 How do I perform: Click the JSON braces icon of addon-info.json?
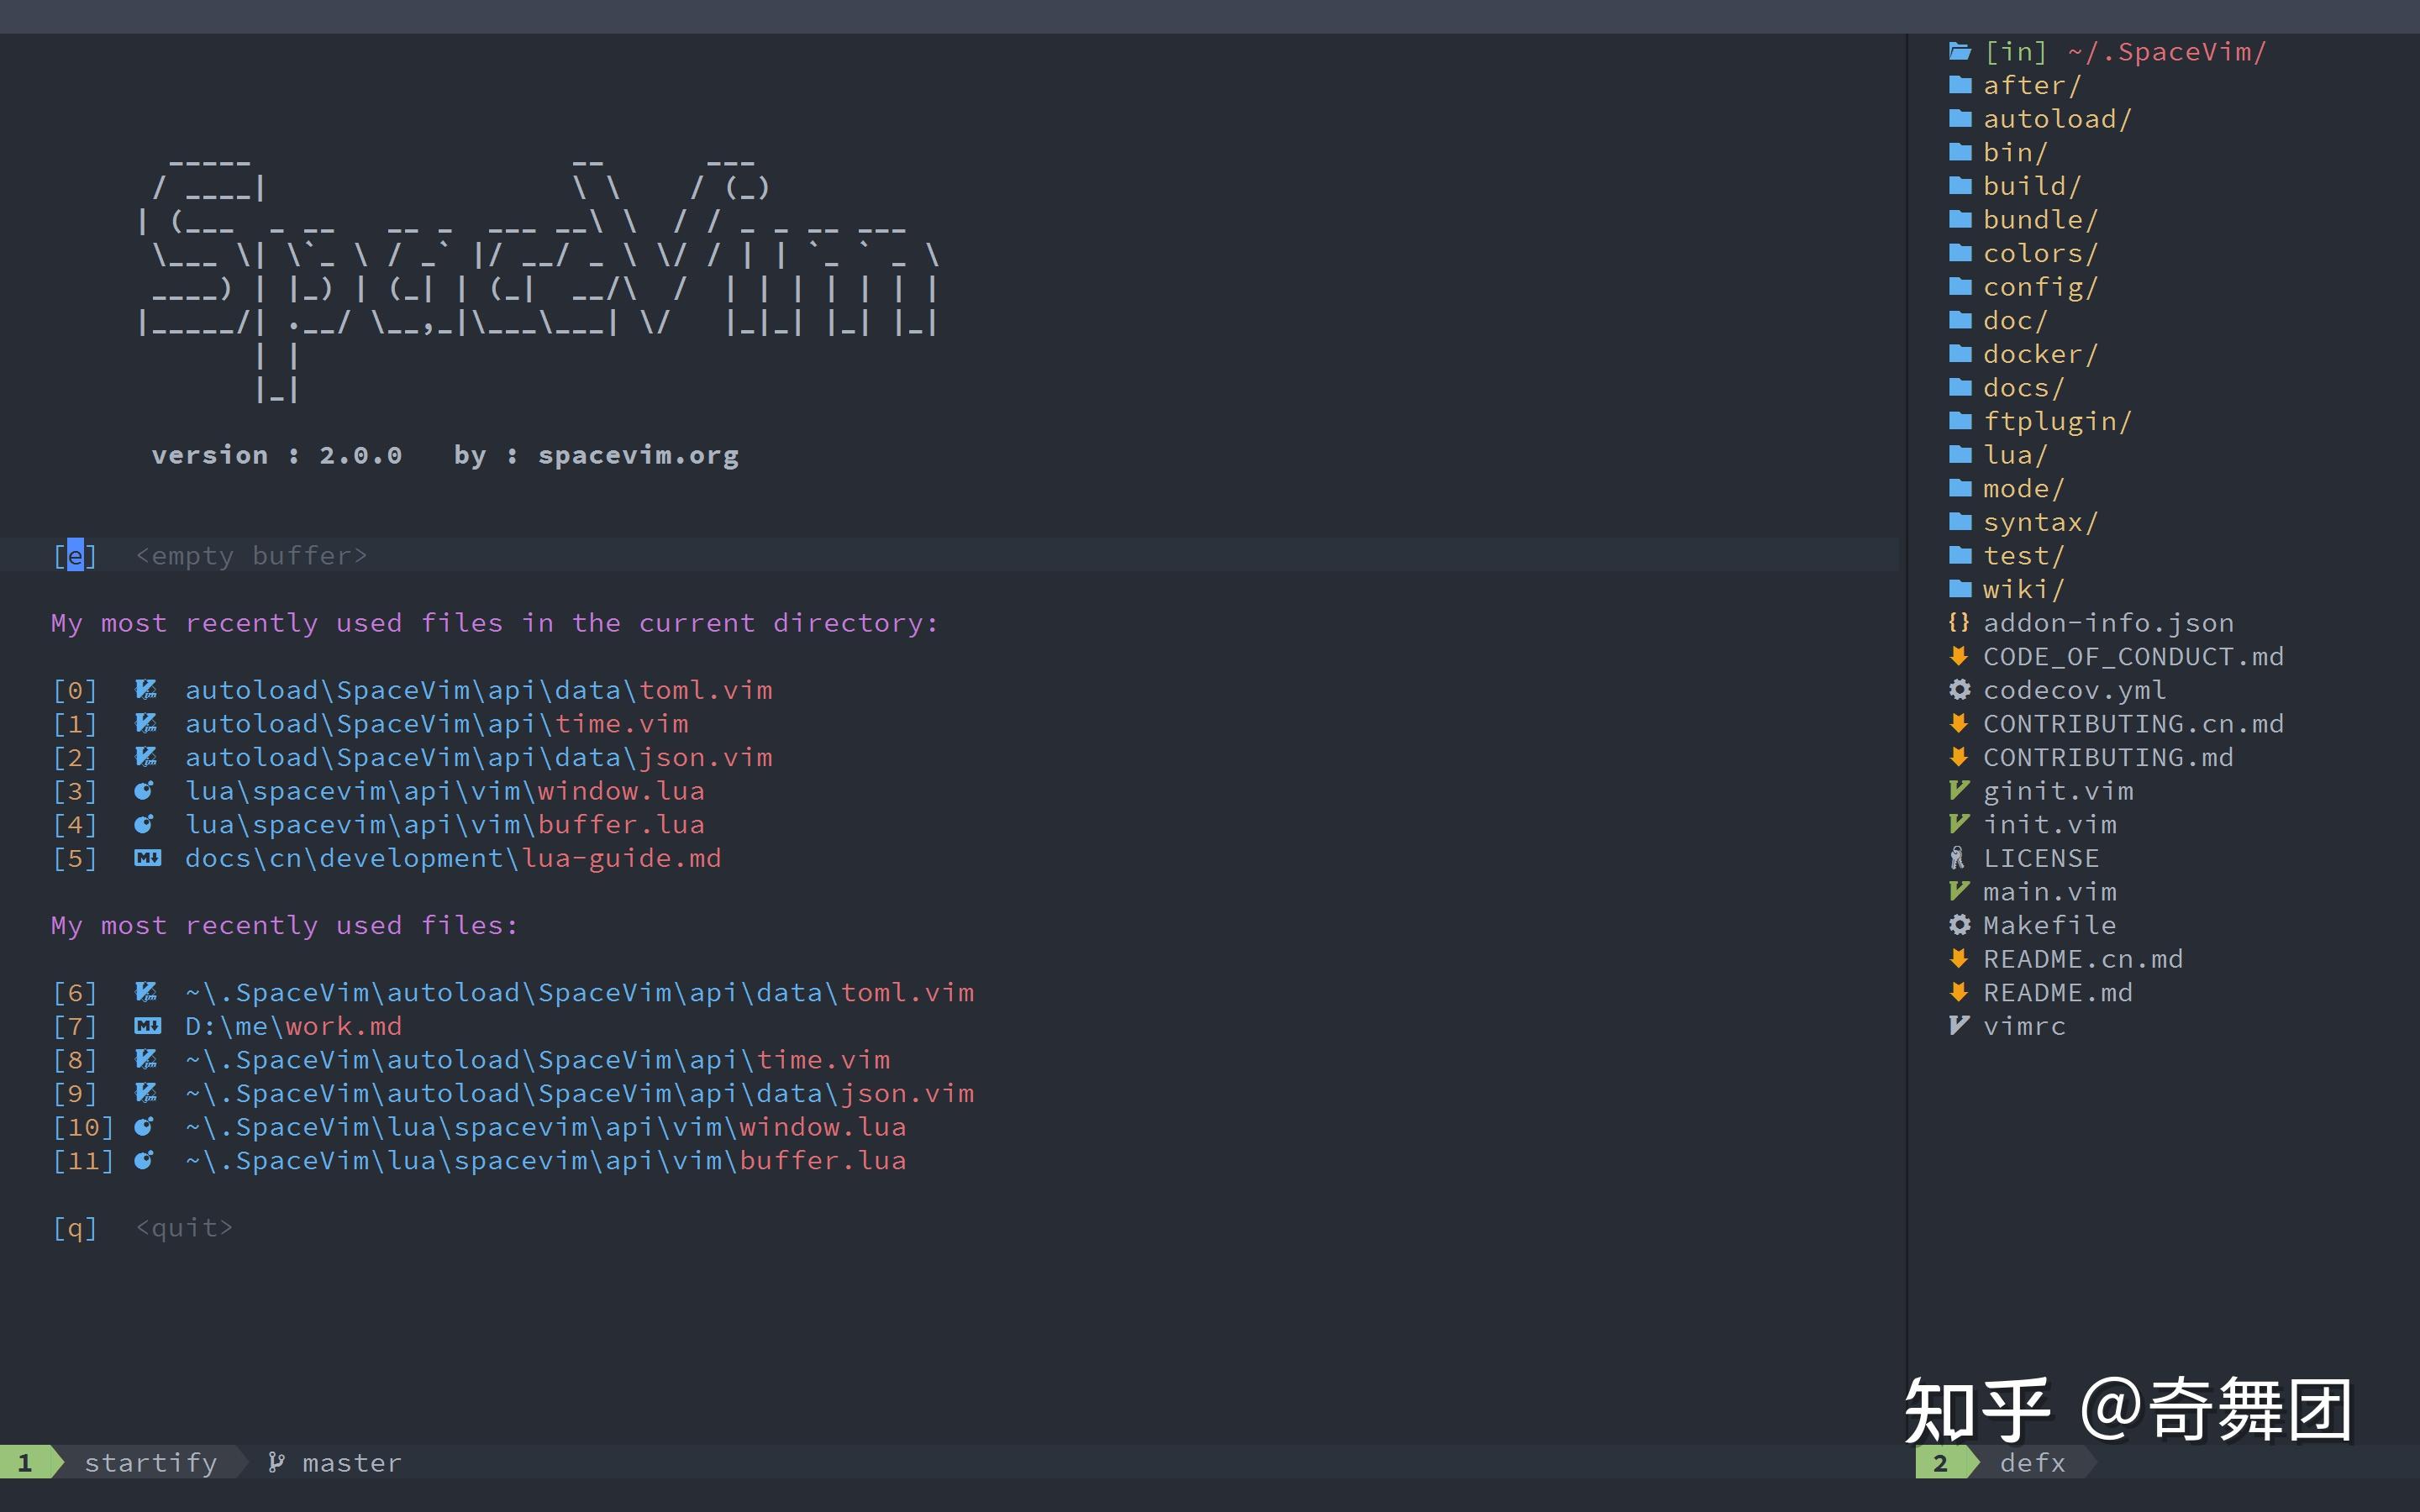point(1959,622)
